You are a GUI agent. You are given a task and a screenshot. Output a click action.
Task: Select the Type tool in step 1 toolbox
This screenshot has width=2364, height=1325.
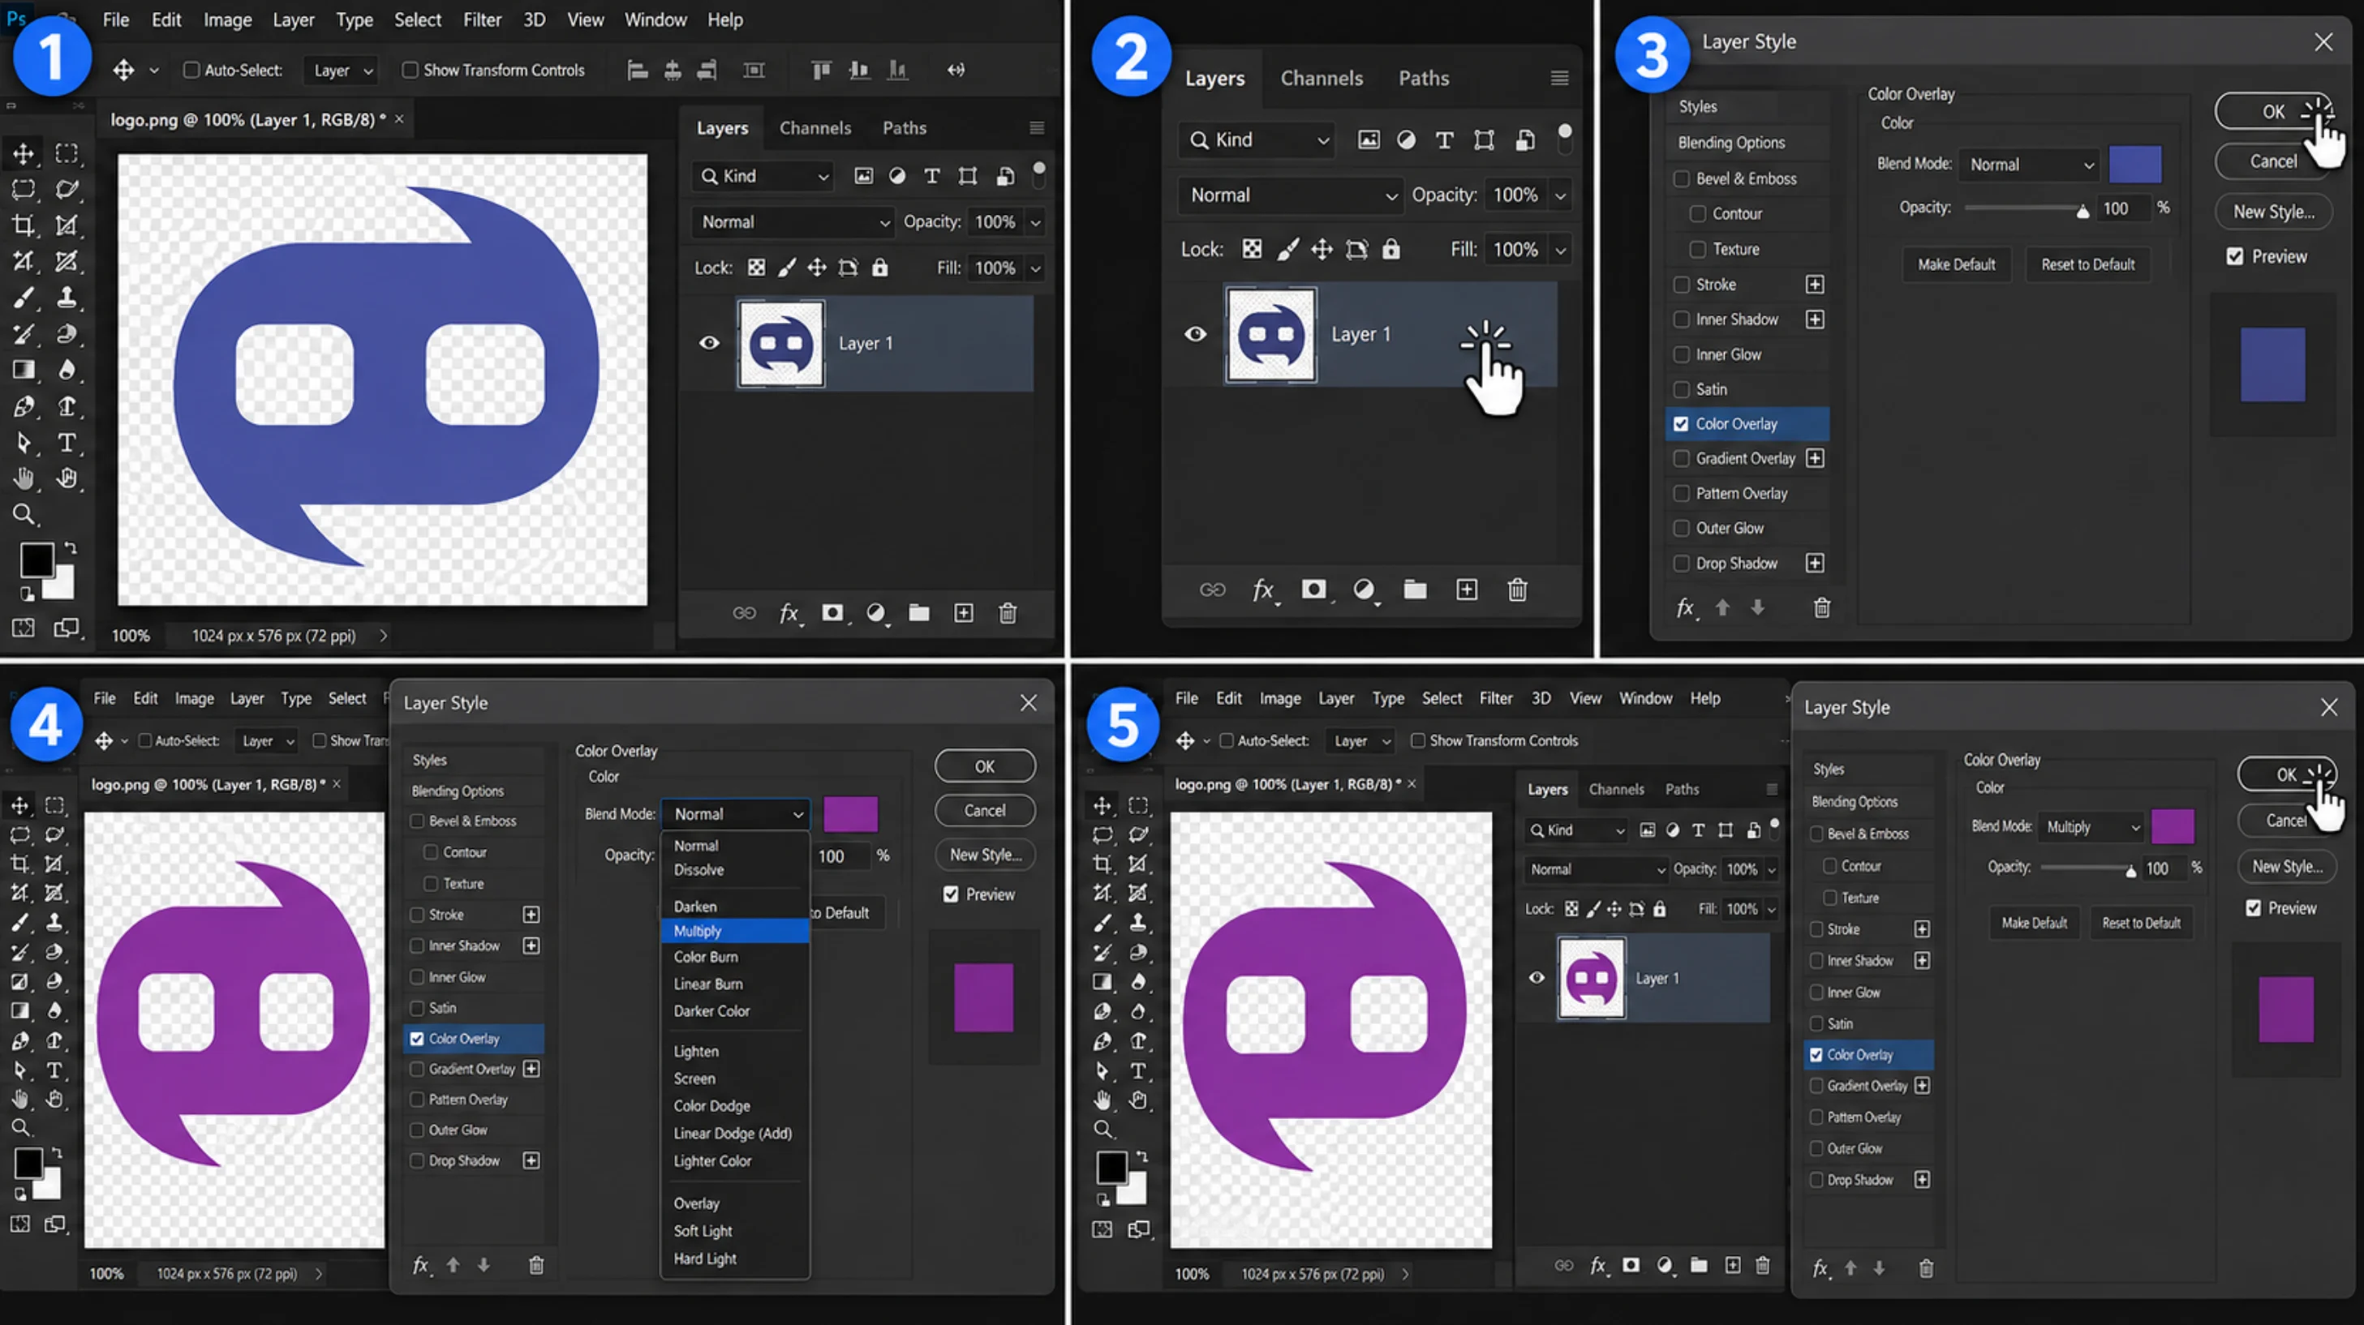click(x=66, y=442)
